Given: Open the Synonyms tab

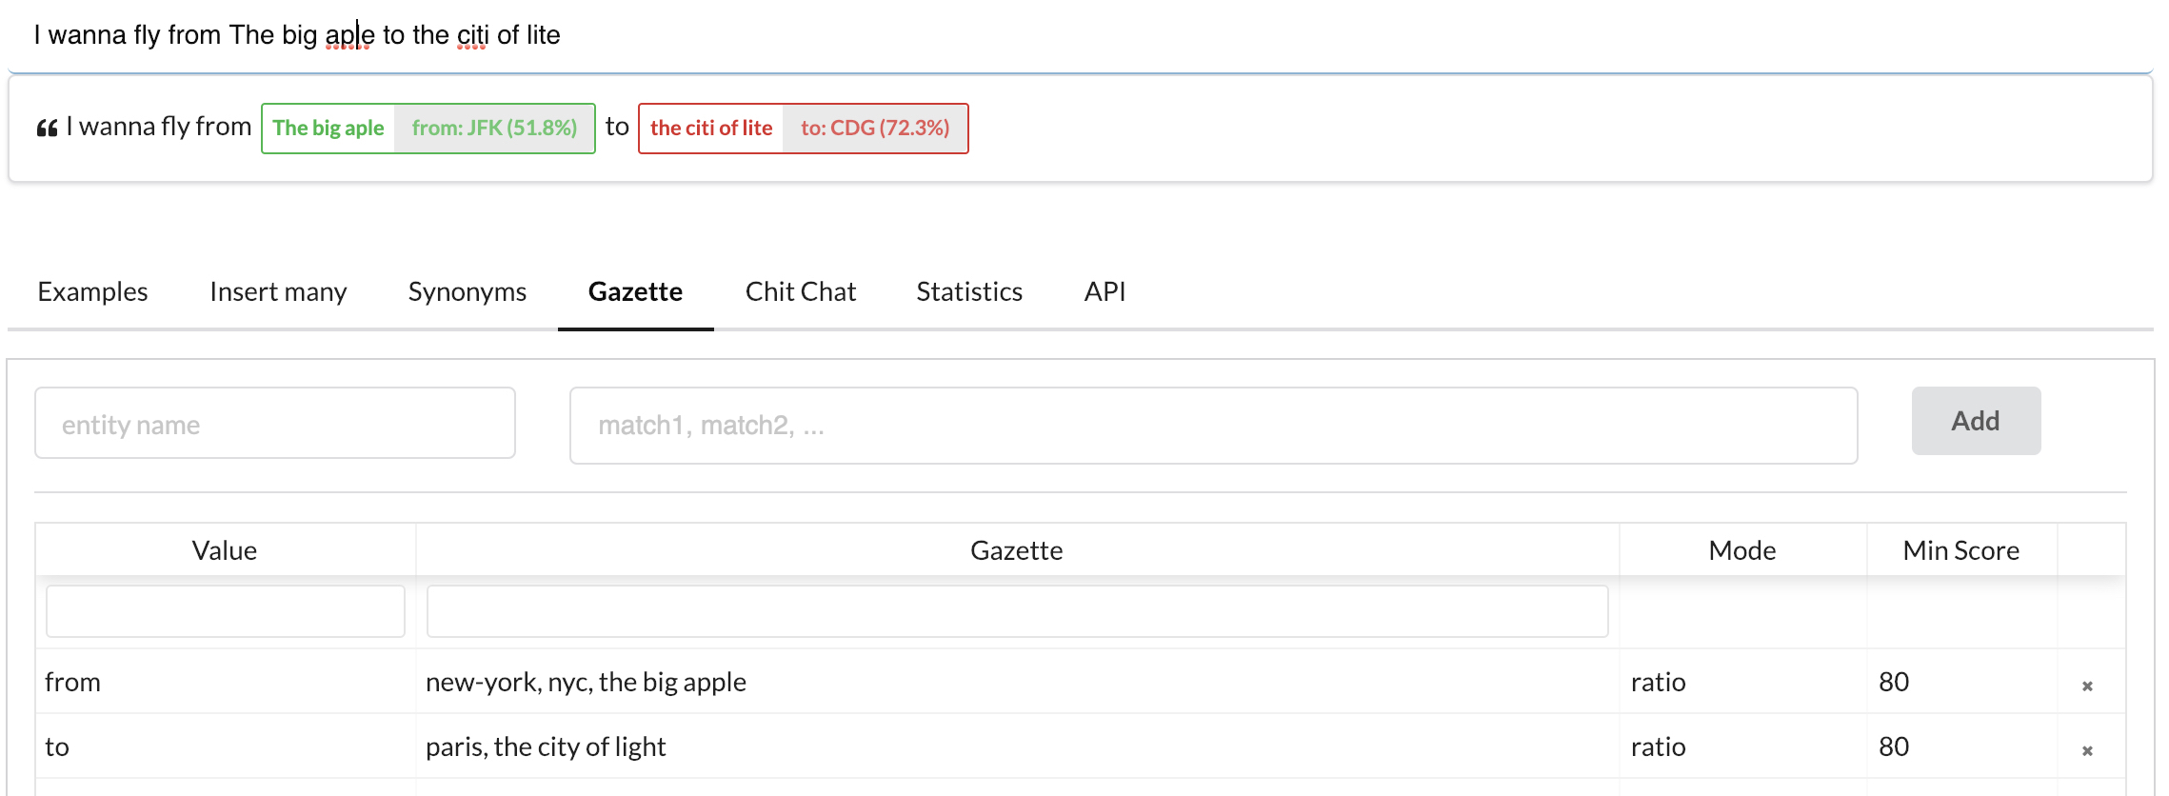Looking at the screenshot, I should [x=467, y=291].
